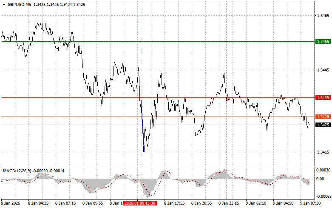
Task: Select the green 1.3455 price label
Action: tap(323, 42)
